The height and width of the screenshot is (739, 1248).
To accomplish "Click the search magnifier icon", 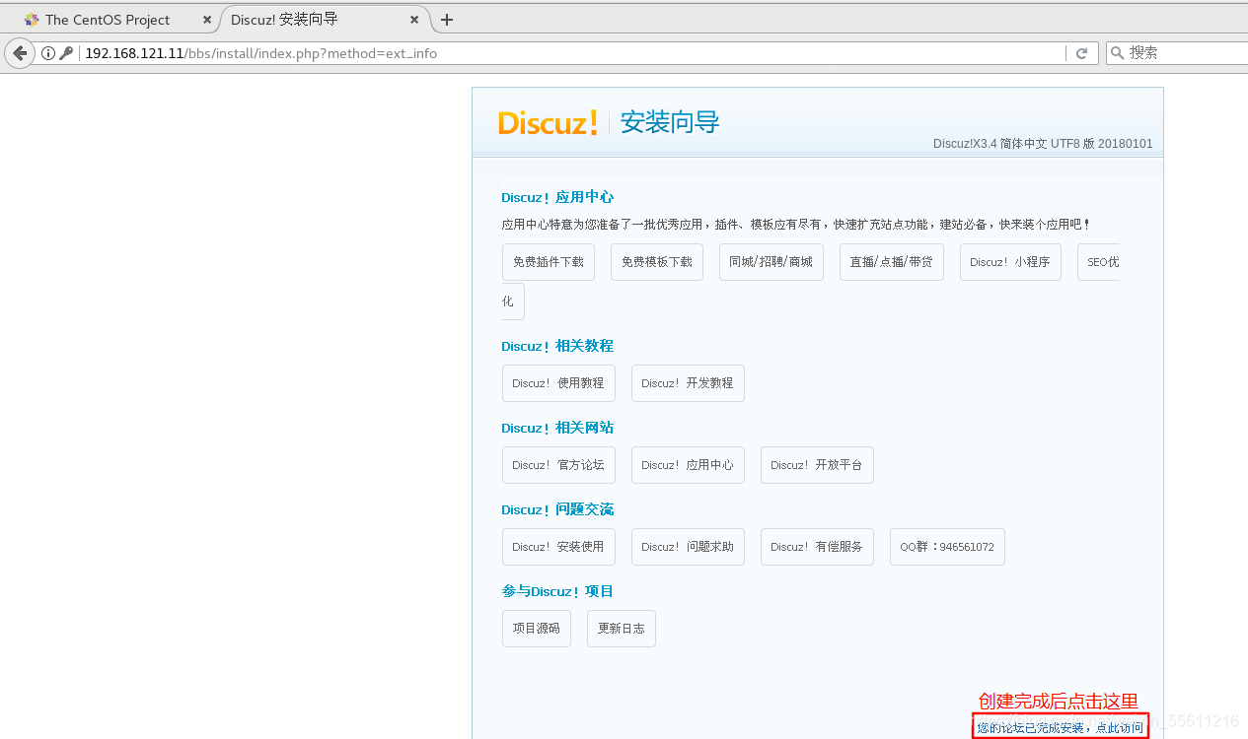I will (1117, 53).
